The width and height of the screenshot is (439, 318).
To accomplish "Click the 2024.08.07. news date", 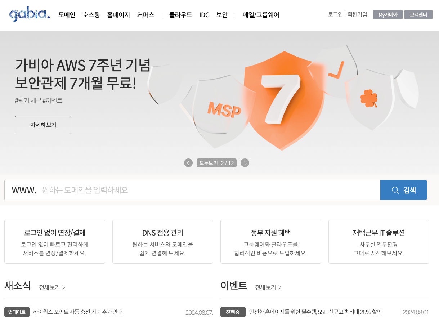I will (x=199, y=312).
